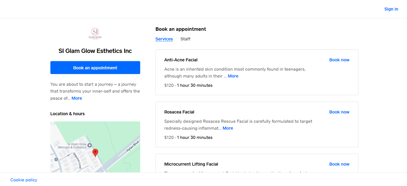Click the location map thumbnail
407x186 pixels.
pyautogui.click(x=95, y=147)
